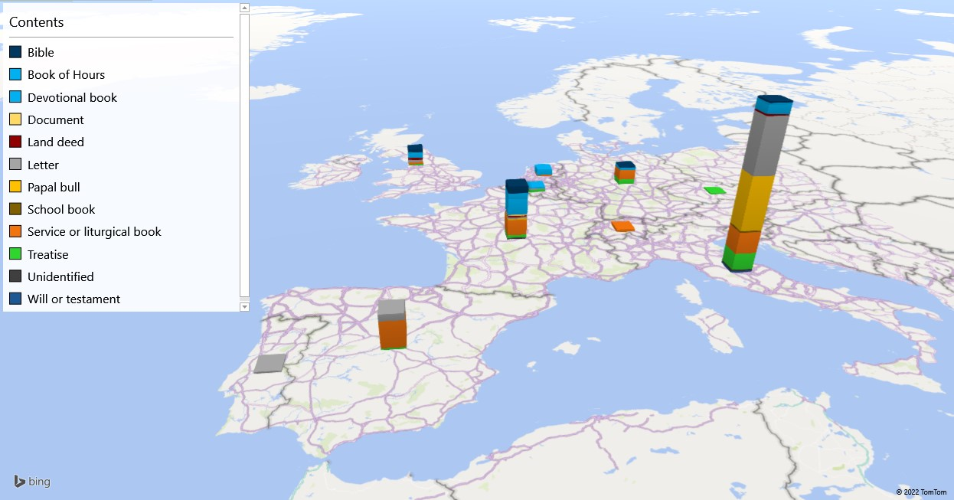Click the legend scroll down arrow
Screen dimensions: 954x500
pyautogui.click(x=245, y=307)
